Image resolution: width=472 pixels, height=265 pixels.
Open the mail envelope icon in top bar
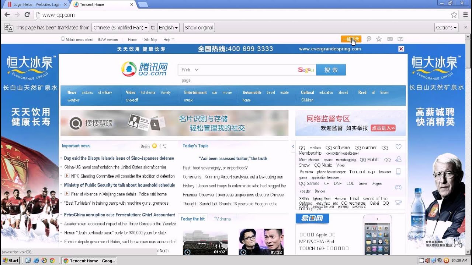[x=390, y=39]
